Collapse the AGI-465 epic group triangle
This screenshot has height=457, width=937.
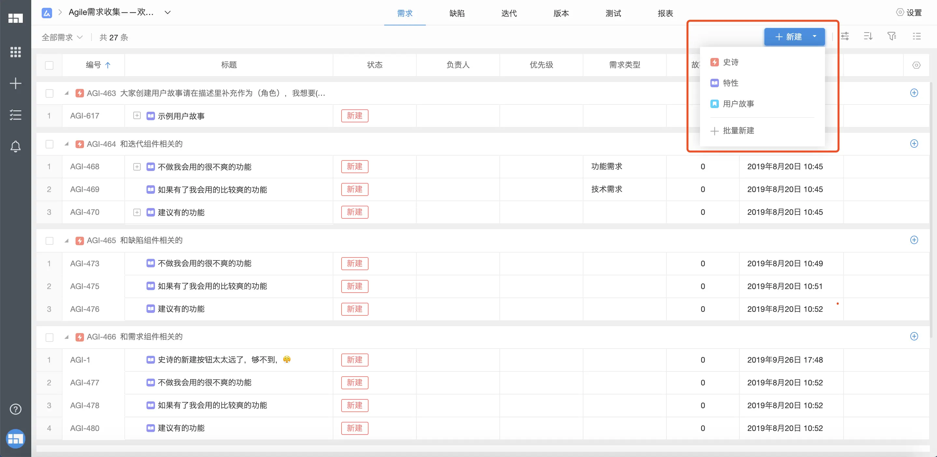66,240
